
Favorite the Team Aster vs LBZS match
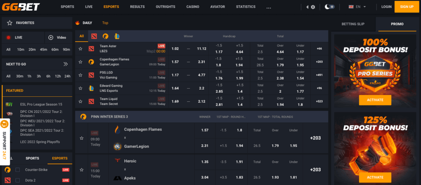tap(80, 49)
